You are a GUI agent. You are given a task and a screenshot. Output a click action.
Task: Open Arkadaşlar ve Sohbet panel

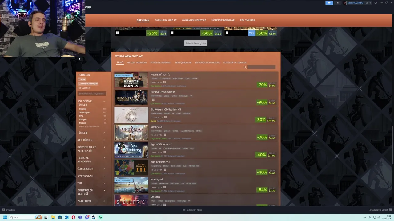click(380, 210)
